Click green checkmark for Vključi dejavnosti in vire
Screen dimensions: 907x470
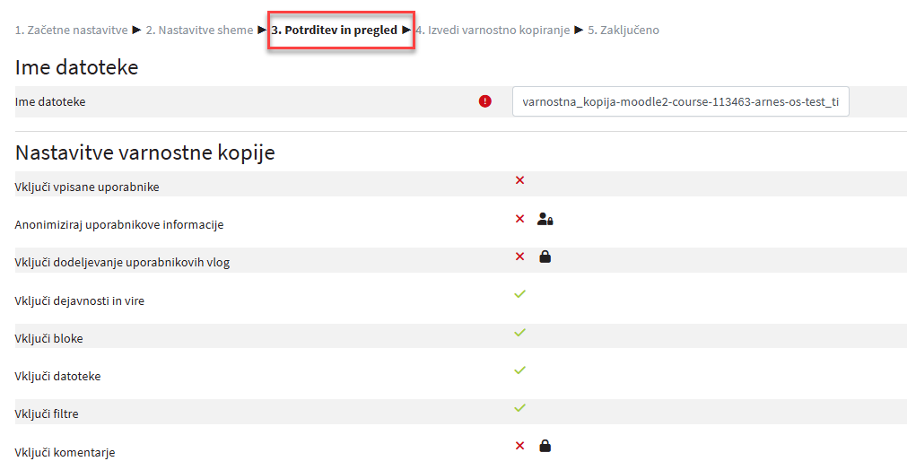519,294
